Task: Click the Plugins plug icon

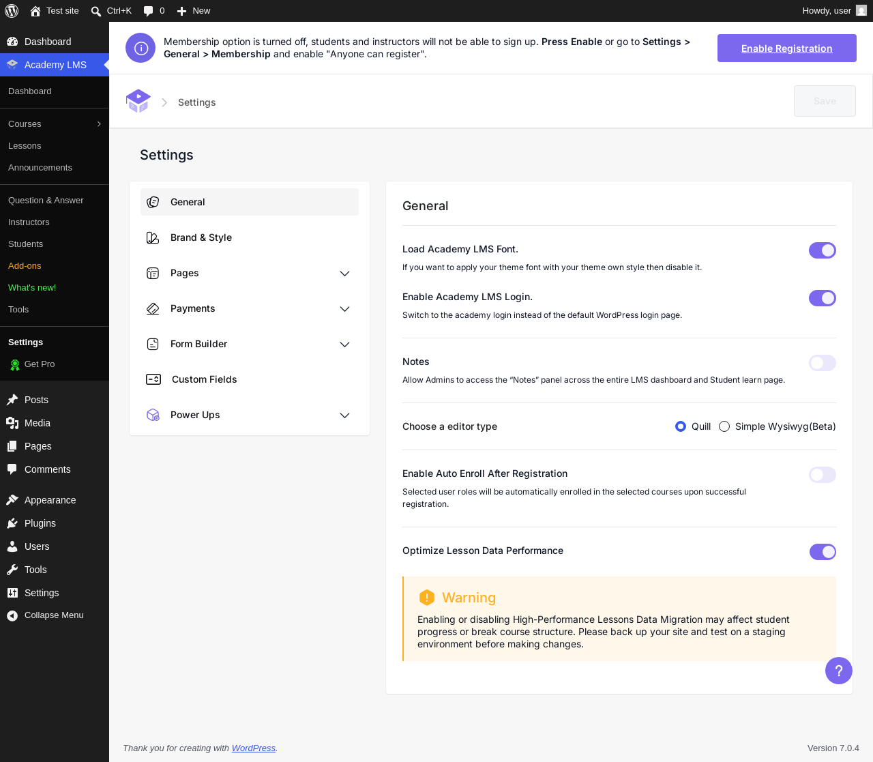Action: (12, 523)
